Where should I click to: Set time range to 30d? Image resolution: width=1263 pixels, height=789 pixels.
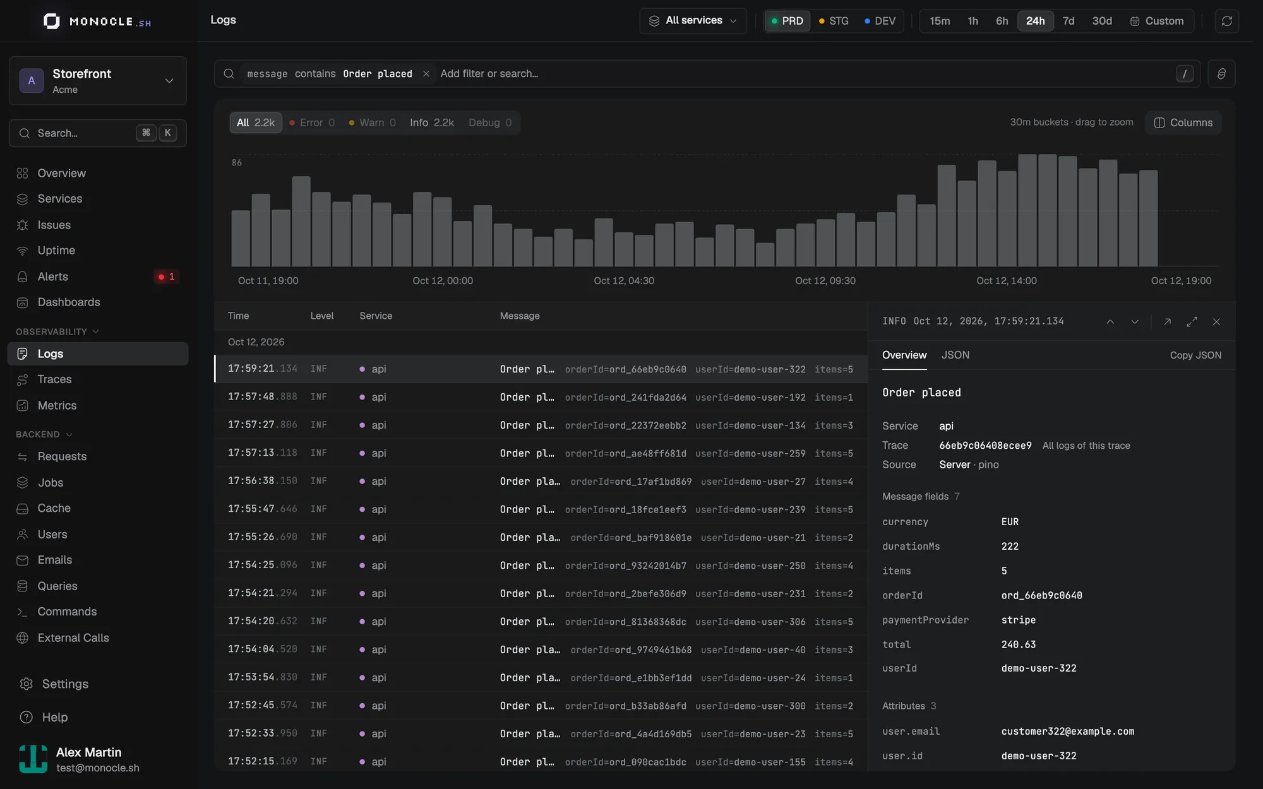click(1102, 21)
